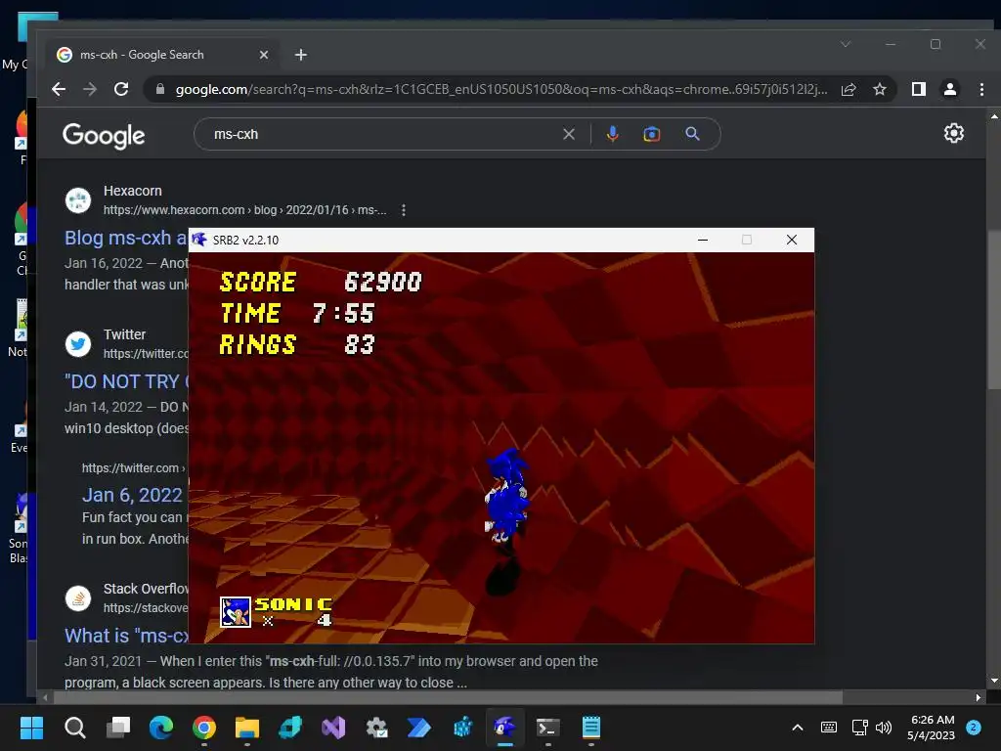Viewport: 1001px width, 751px height.
Task: Close the SRB2 game window
Action: pos(792,241)
